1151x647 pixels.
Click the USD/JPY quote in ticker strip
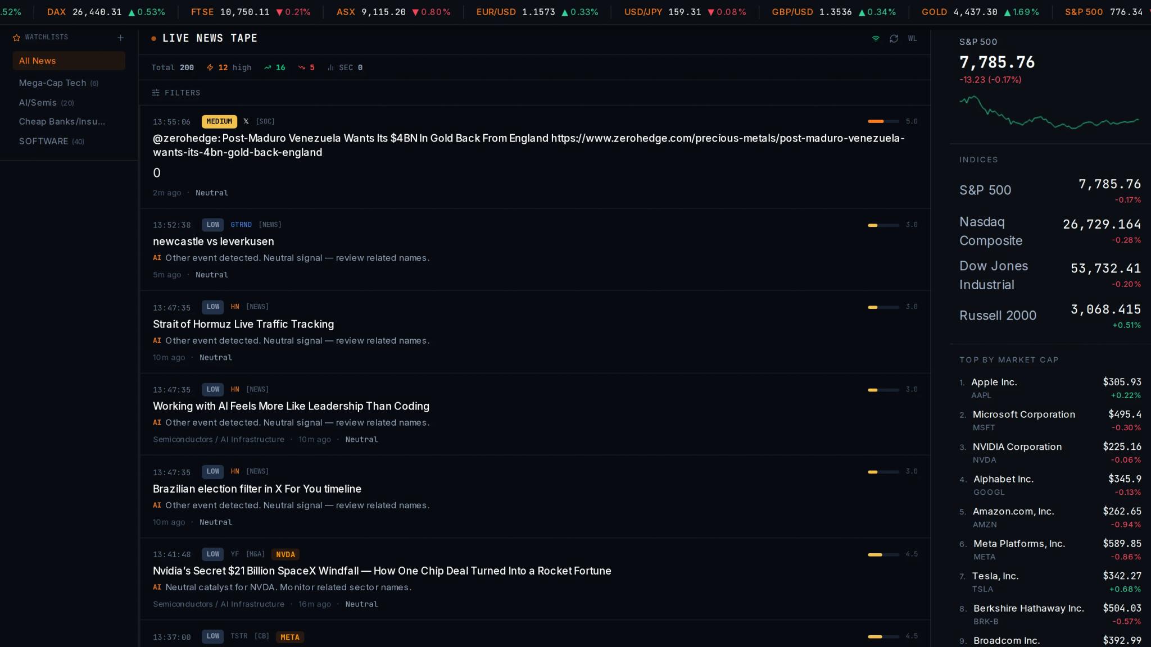tap(685, 12)
